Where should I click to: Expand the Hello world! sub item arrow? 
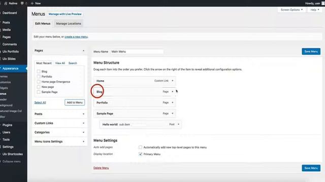[x=178, y=124]
